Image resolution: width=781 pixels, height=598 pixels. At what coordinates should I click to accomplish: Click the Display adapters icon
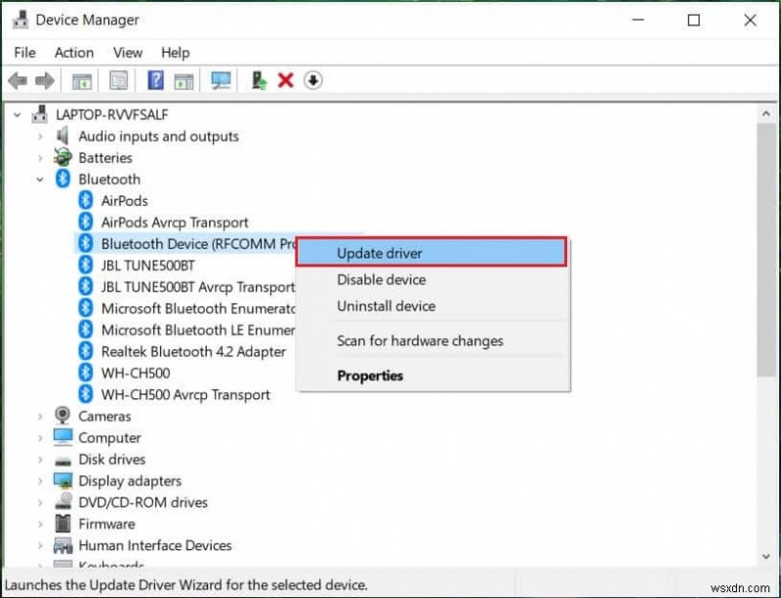pos(62,481)
